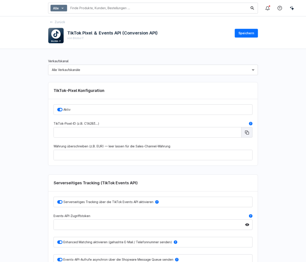
Task: Toggle the Aktiv switch
Action: click(60, 110)
